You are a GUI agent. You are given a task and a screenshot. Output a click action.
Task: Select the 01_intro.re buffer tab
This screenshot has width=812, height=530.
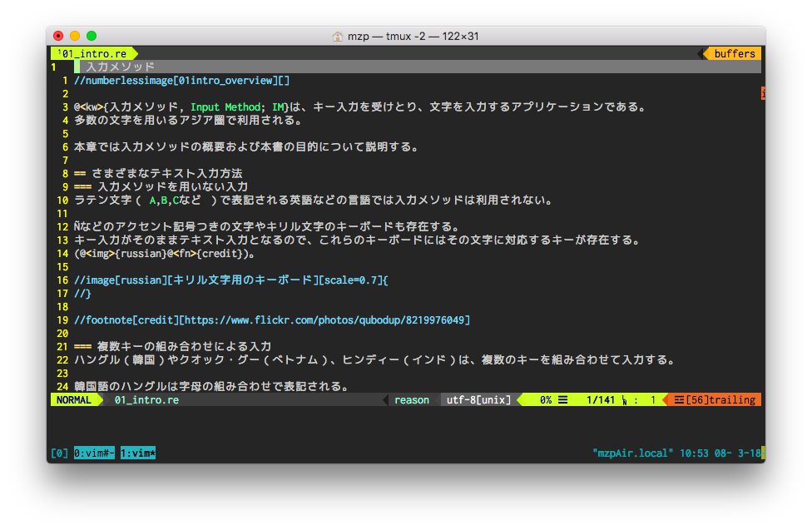(94, 53)
